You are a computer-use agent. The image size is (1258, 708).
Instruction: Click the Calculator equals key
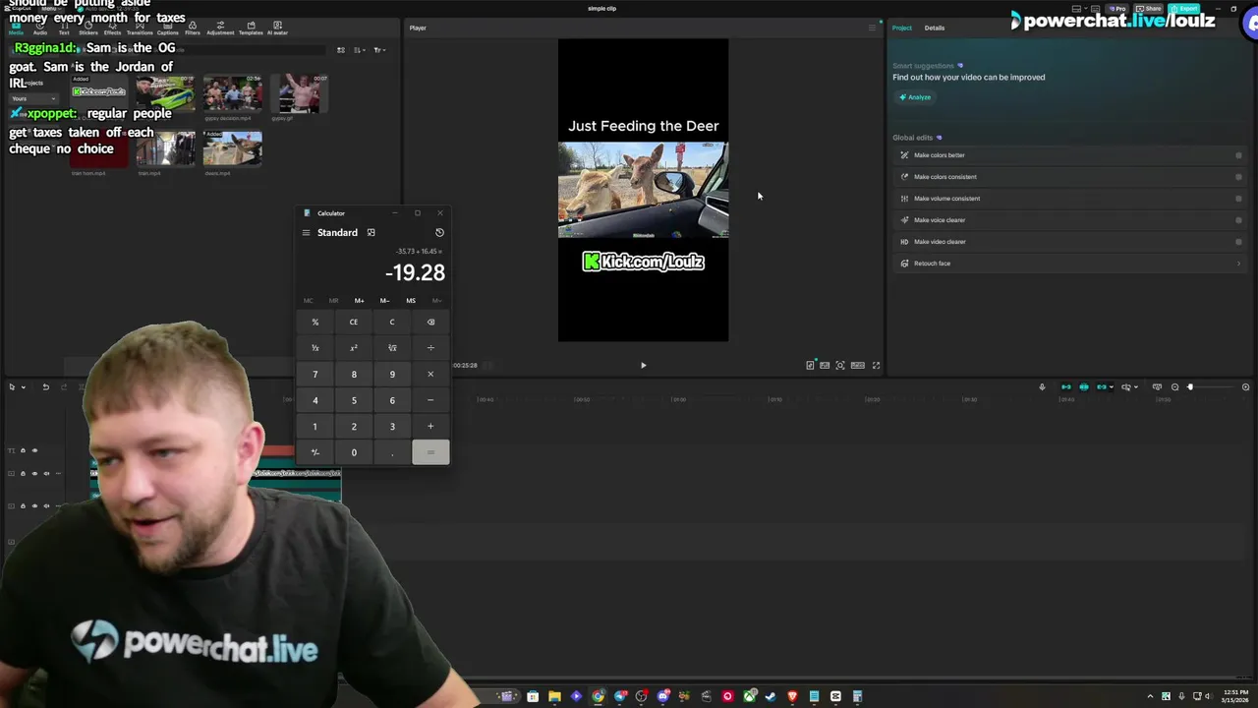[x=430, y=452]
